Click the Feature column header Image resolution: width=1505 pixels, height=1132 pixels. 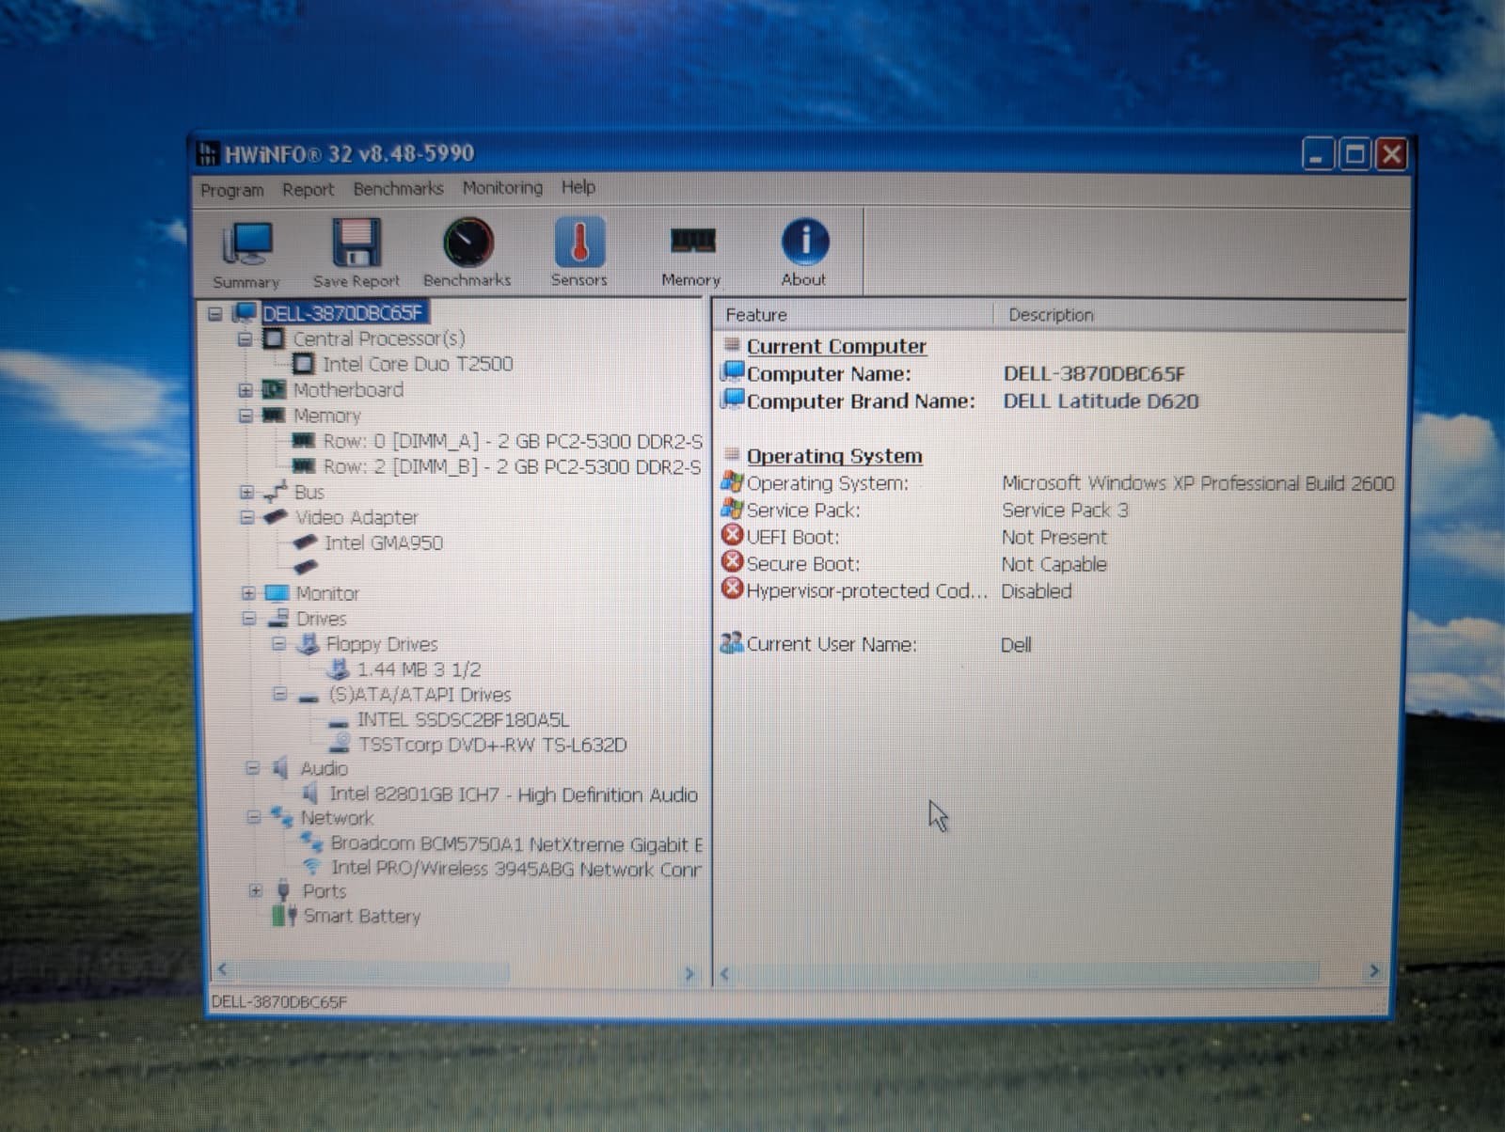(854, 315)
